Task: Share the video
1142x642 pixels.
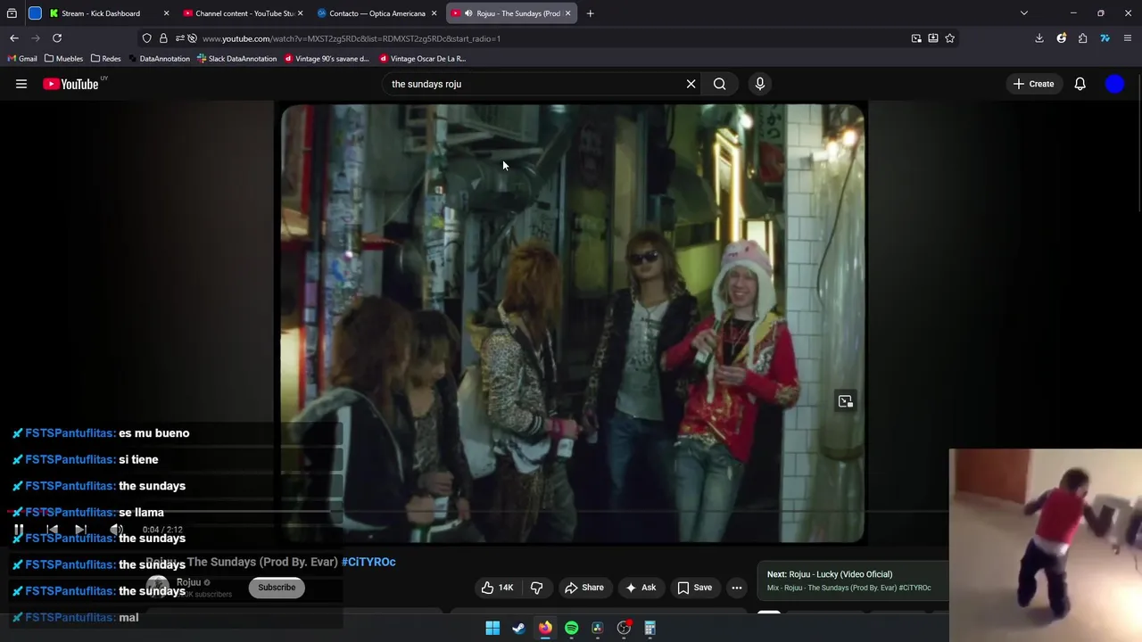Action: click(x=583, y=588)
